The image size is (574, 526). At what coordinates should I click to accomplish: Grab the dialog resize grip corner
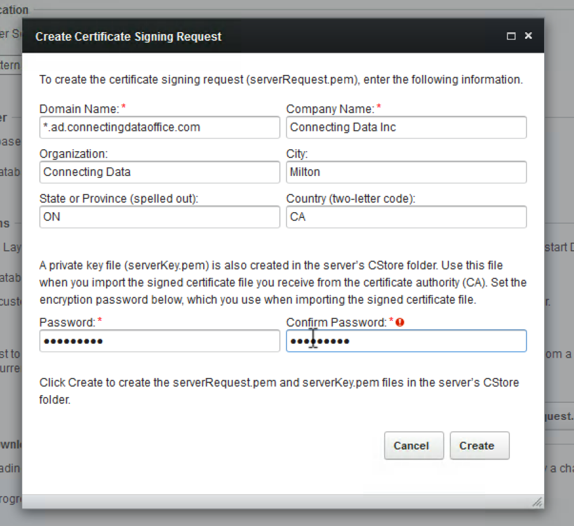537,502
